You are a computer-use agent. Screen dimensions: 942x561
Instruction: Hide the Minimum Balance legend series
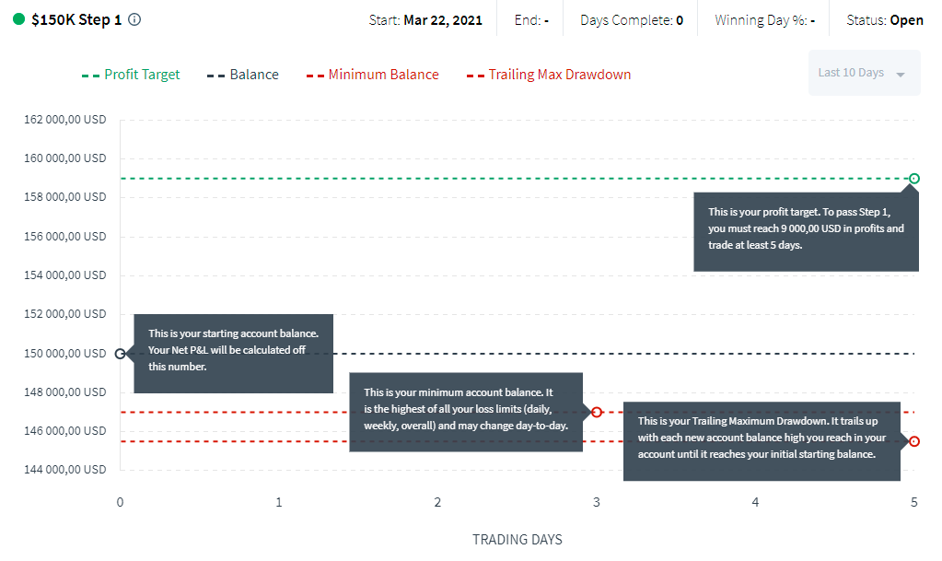[x=373, y=75]
